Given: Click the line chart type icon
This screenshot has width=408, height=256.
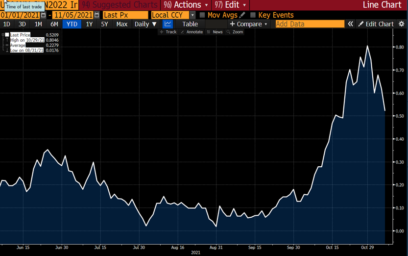Looking at the screenshot, I should [168, 24].
